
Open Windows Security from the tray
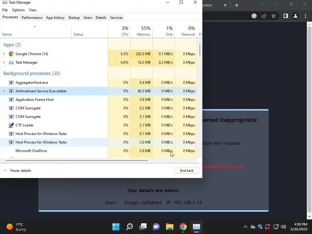pyautogui.click(x=260, y=227)
